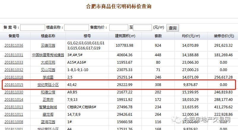Click the 装修总价(元) column header
Screen dimensions: 238x130
click(x=224, y=36)
